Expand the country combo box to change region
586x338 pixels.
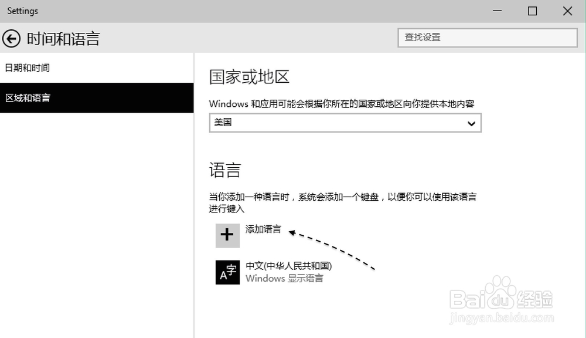point(345,123)
